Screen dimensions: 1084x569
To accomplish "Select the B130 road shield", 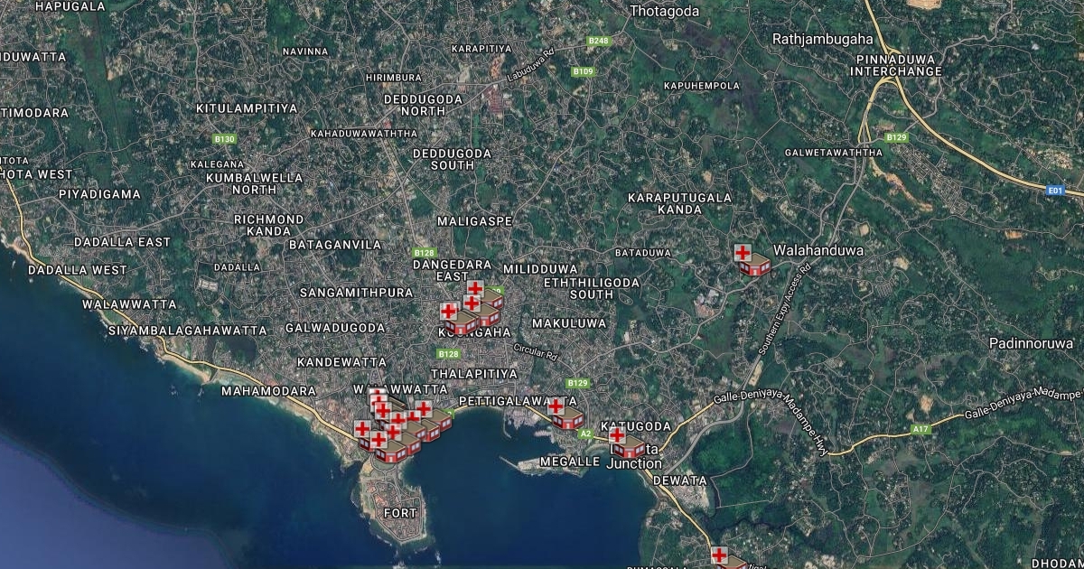I will coord(224,139).
